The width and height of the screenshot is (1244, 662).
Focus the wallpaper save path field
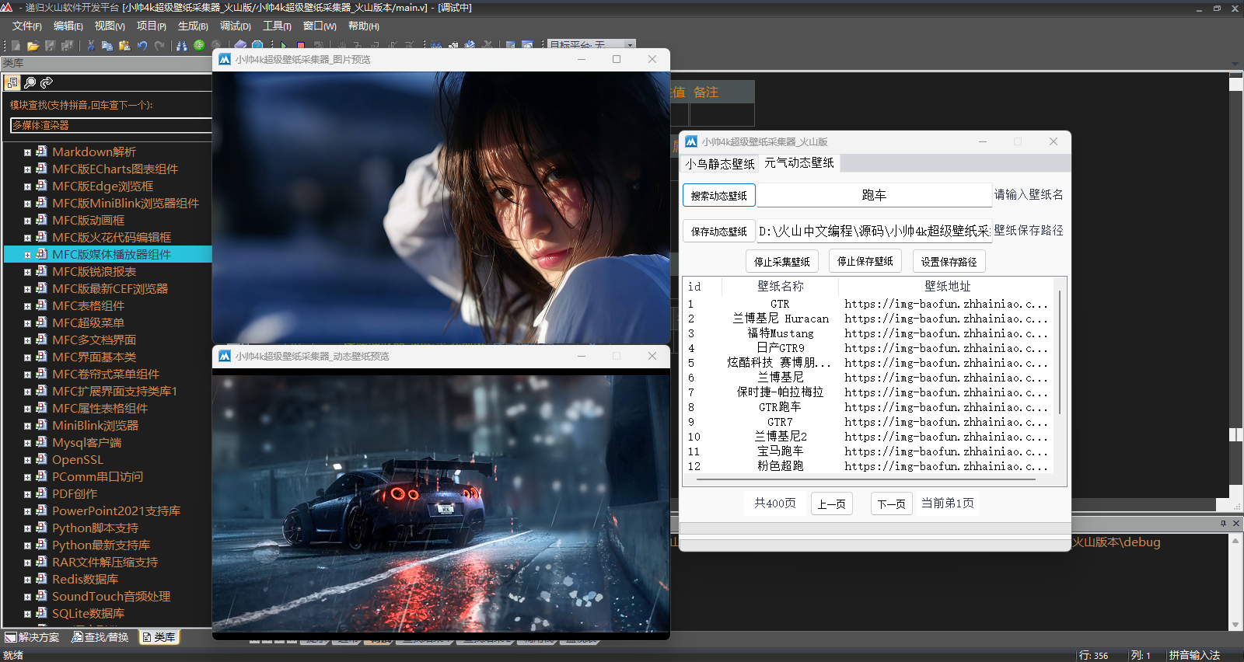(x=874, y=231)
